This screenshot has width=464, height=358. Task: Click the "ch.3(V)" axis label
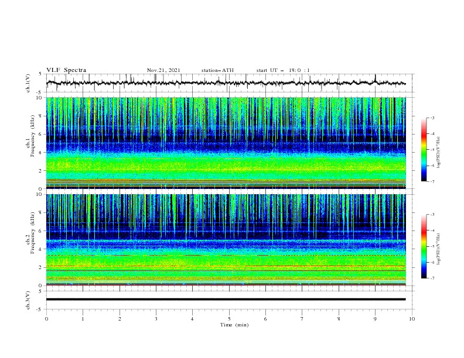tap(28, 300)
